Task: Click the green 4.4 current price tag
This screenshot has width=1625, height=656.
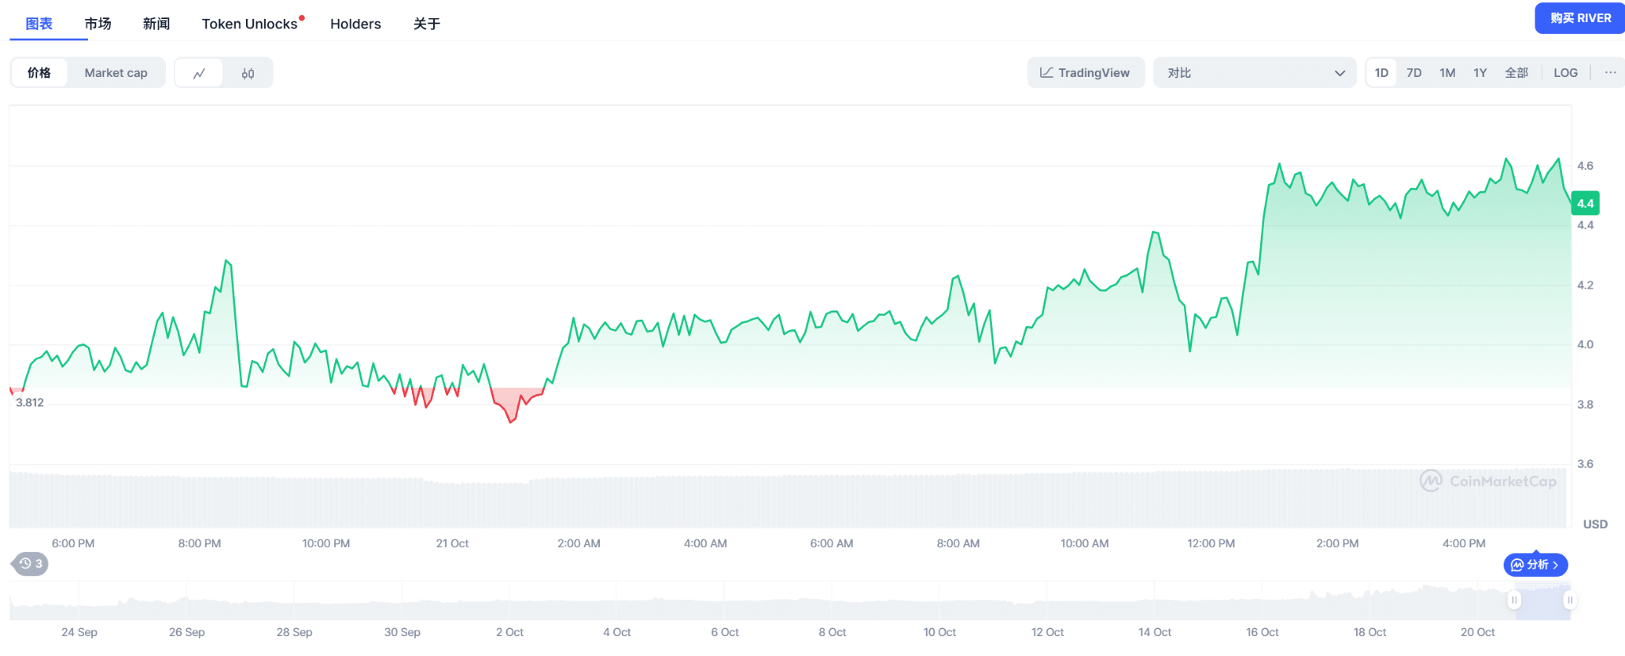Action: point(1585,203)
